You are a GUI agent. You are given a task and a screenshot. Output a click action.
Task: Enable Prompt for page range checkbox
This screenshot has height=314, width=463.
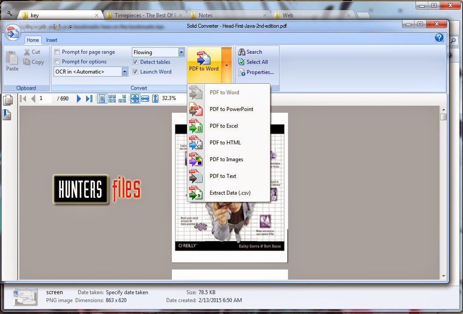pos(57,52)
